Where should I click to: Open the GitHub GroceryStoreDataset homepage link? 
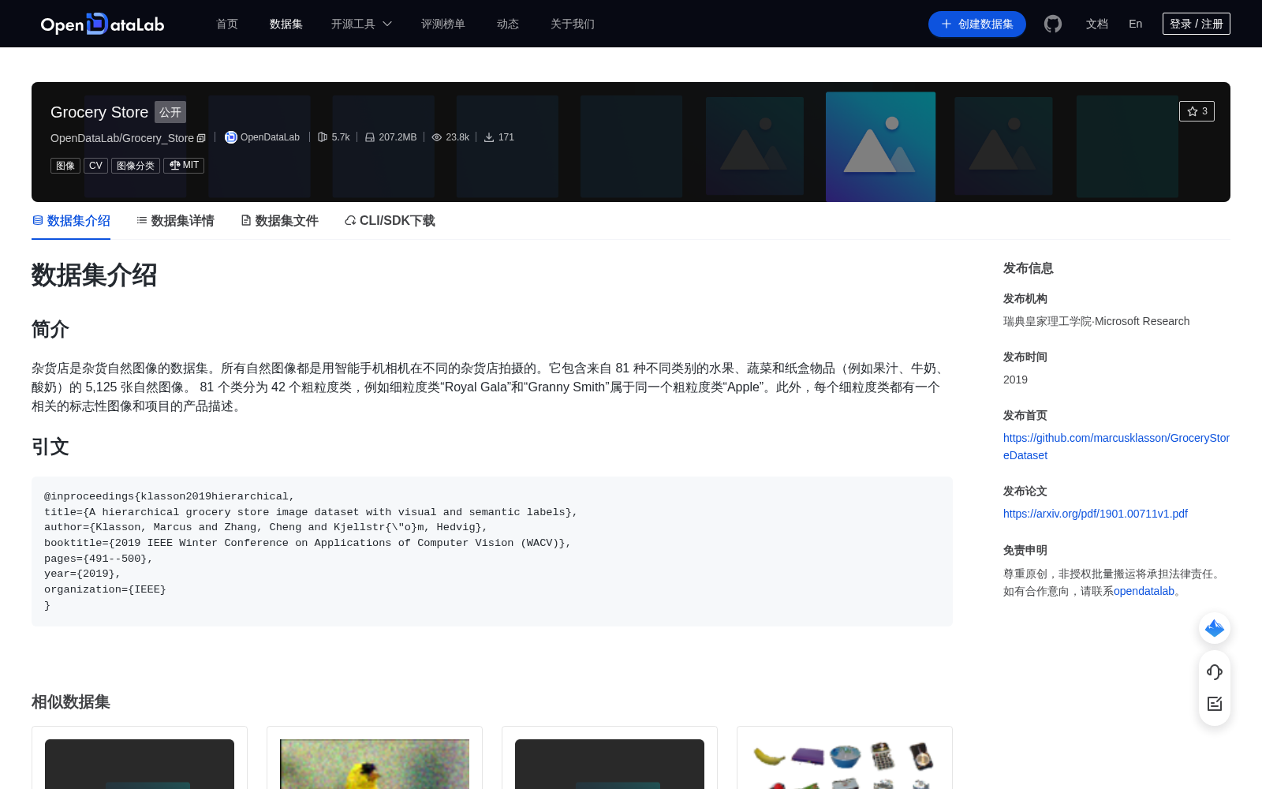tap(1116, 447)
